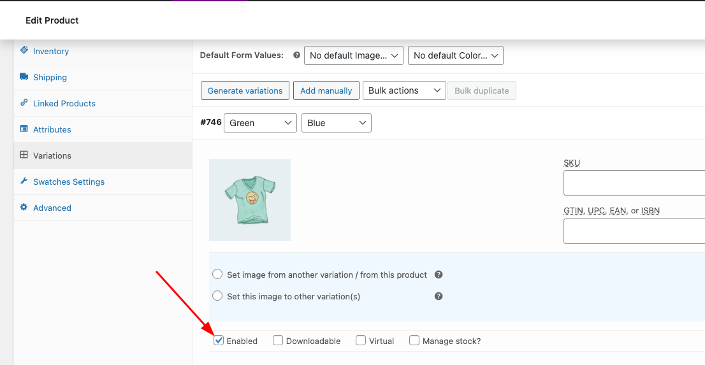Viewport: 705px width, 365px height.
Task: Open the No default Image dropdown
Action: point(353,55)
